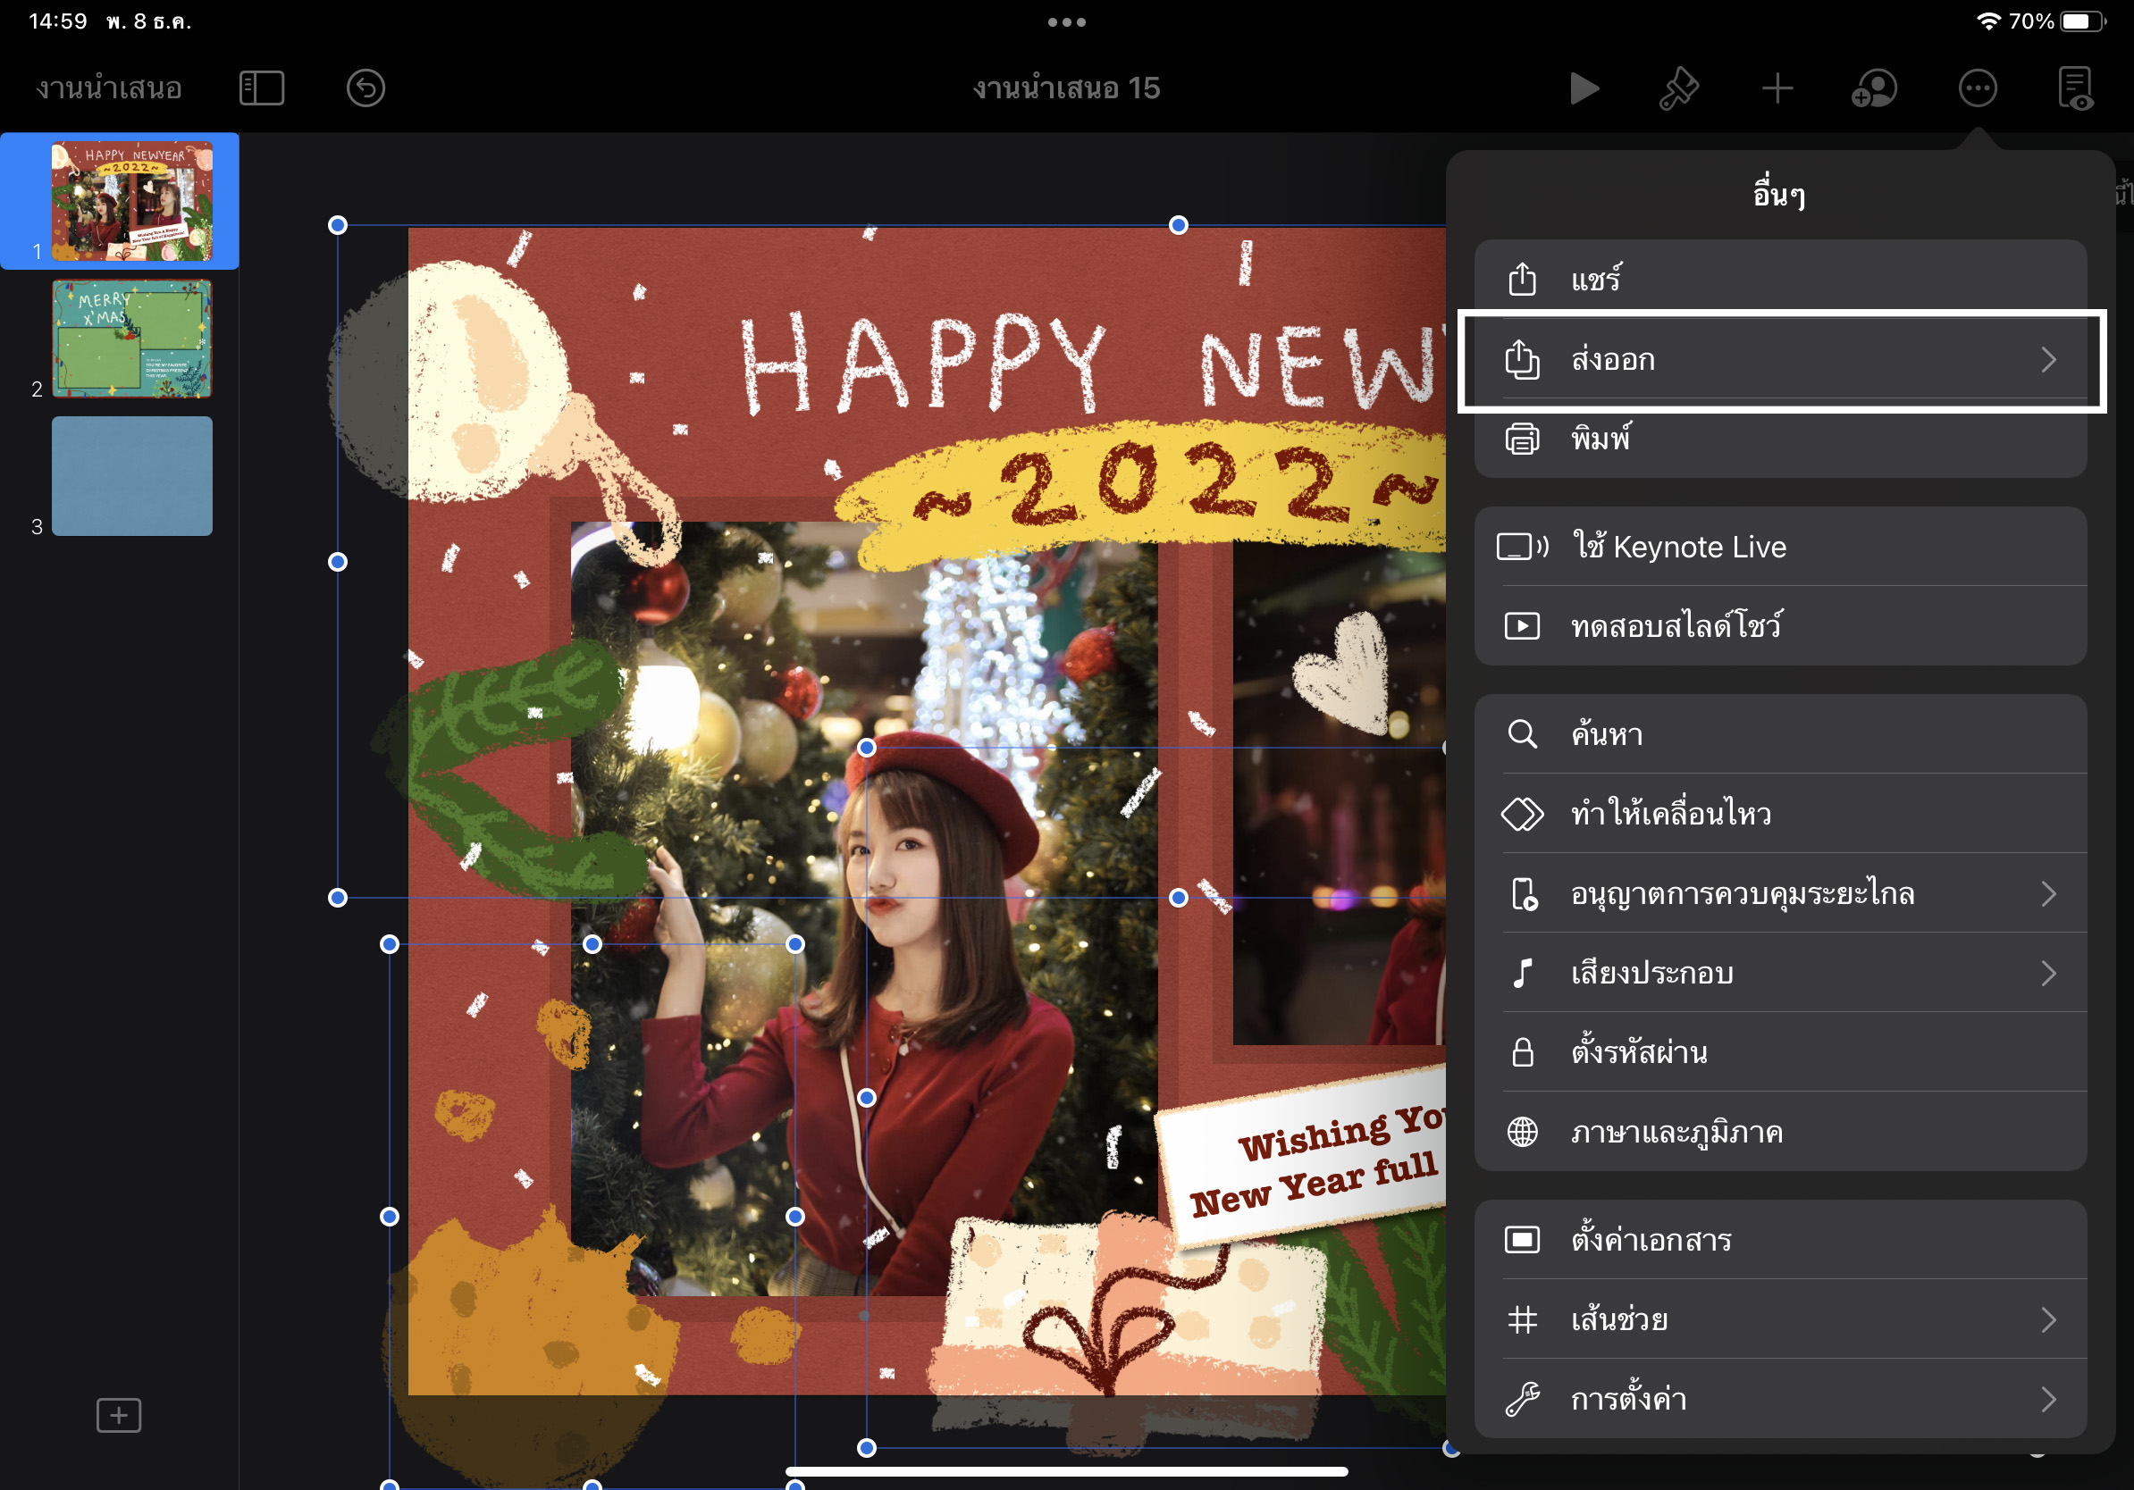Choose พิมพ์ print option
This screenshot has width=2134, height=1490.
tap(1779, 439)
